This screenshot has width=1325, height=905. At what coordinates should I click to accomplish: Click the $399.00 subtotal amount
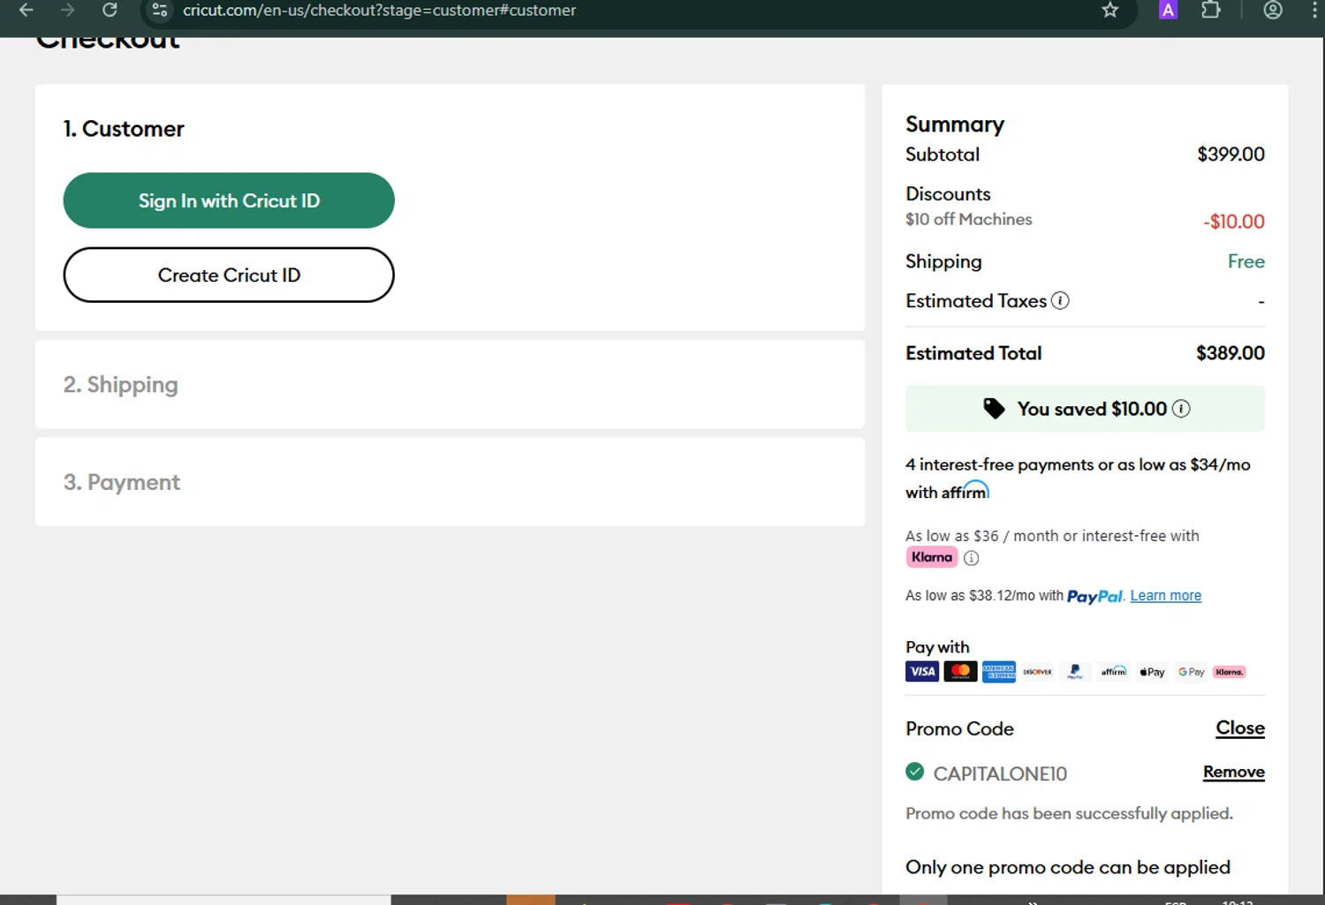pos(1231,155)
